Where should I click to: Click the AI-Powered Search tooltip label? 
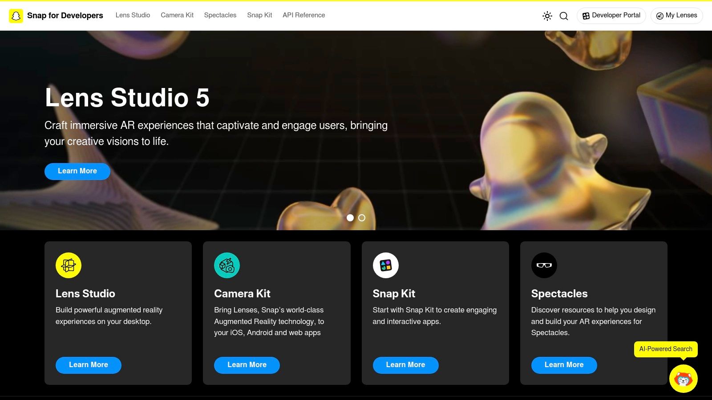666,349
